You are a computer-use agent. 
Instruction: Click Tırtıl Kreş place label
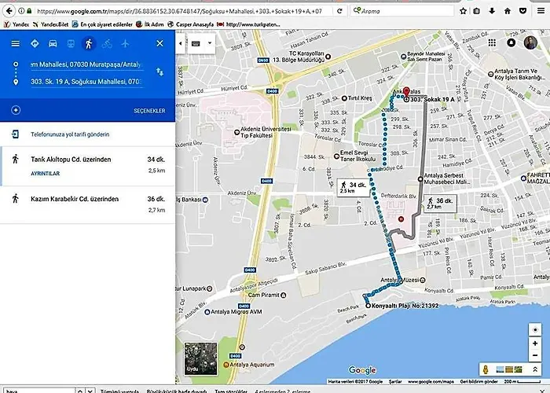[x=357, y=98]
